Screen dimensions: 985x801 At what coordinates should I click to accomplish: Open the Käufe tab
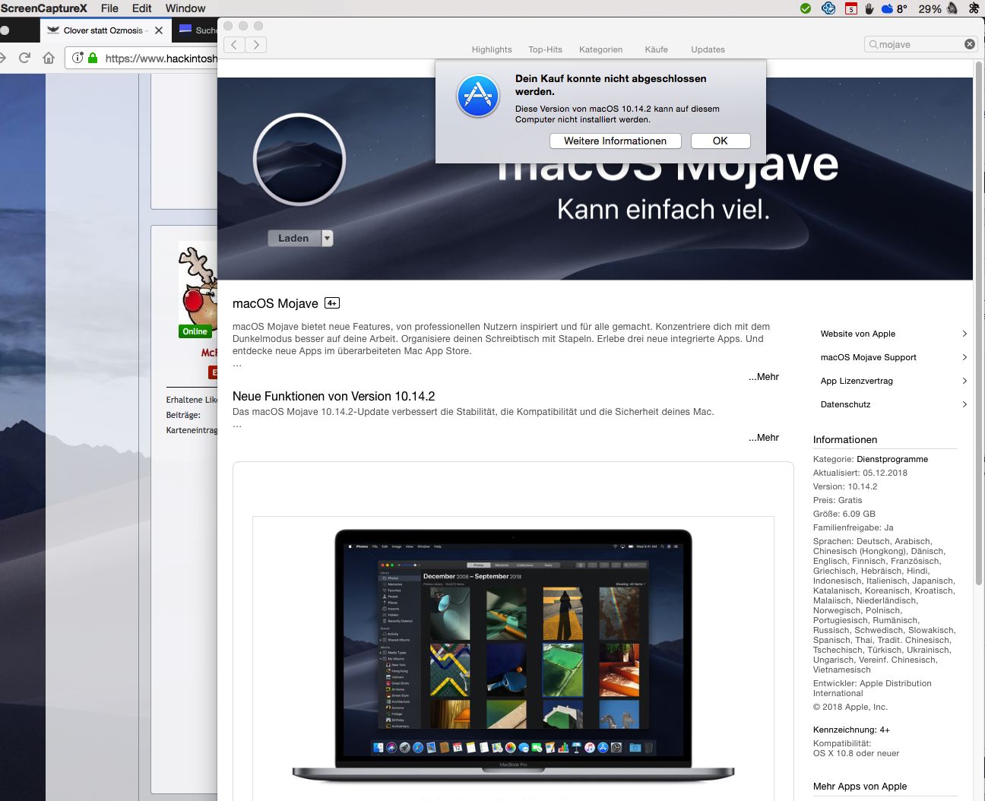click(657, 49)
